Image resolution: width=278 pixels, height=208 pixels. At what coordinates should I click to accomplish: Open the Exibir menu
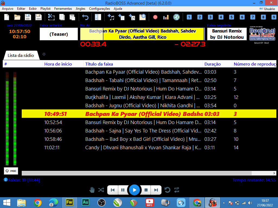tap(33, 9)
